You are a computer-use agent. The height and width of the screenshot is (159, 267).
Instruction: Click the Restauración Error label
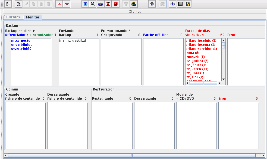[x=222, y=99]
